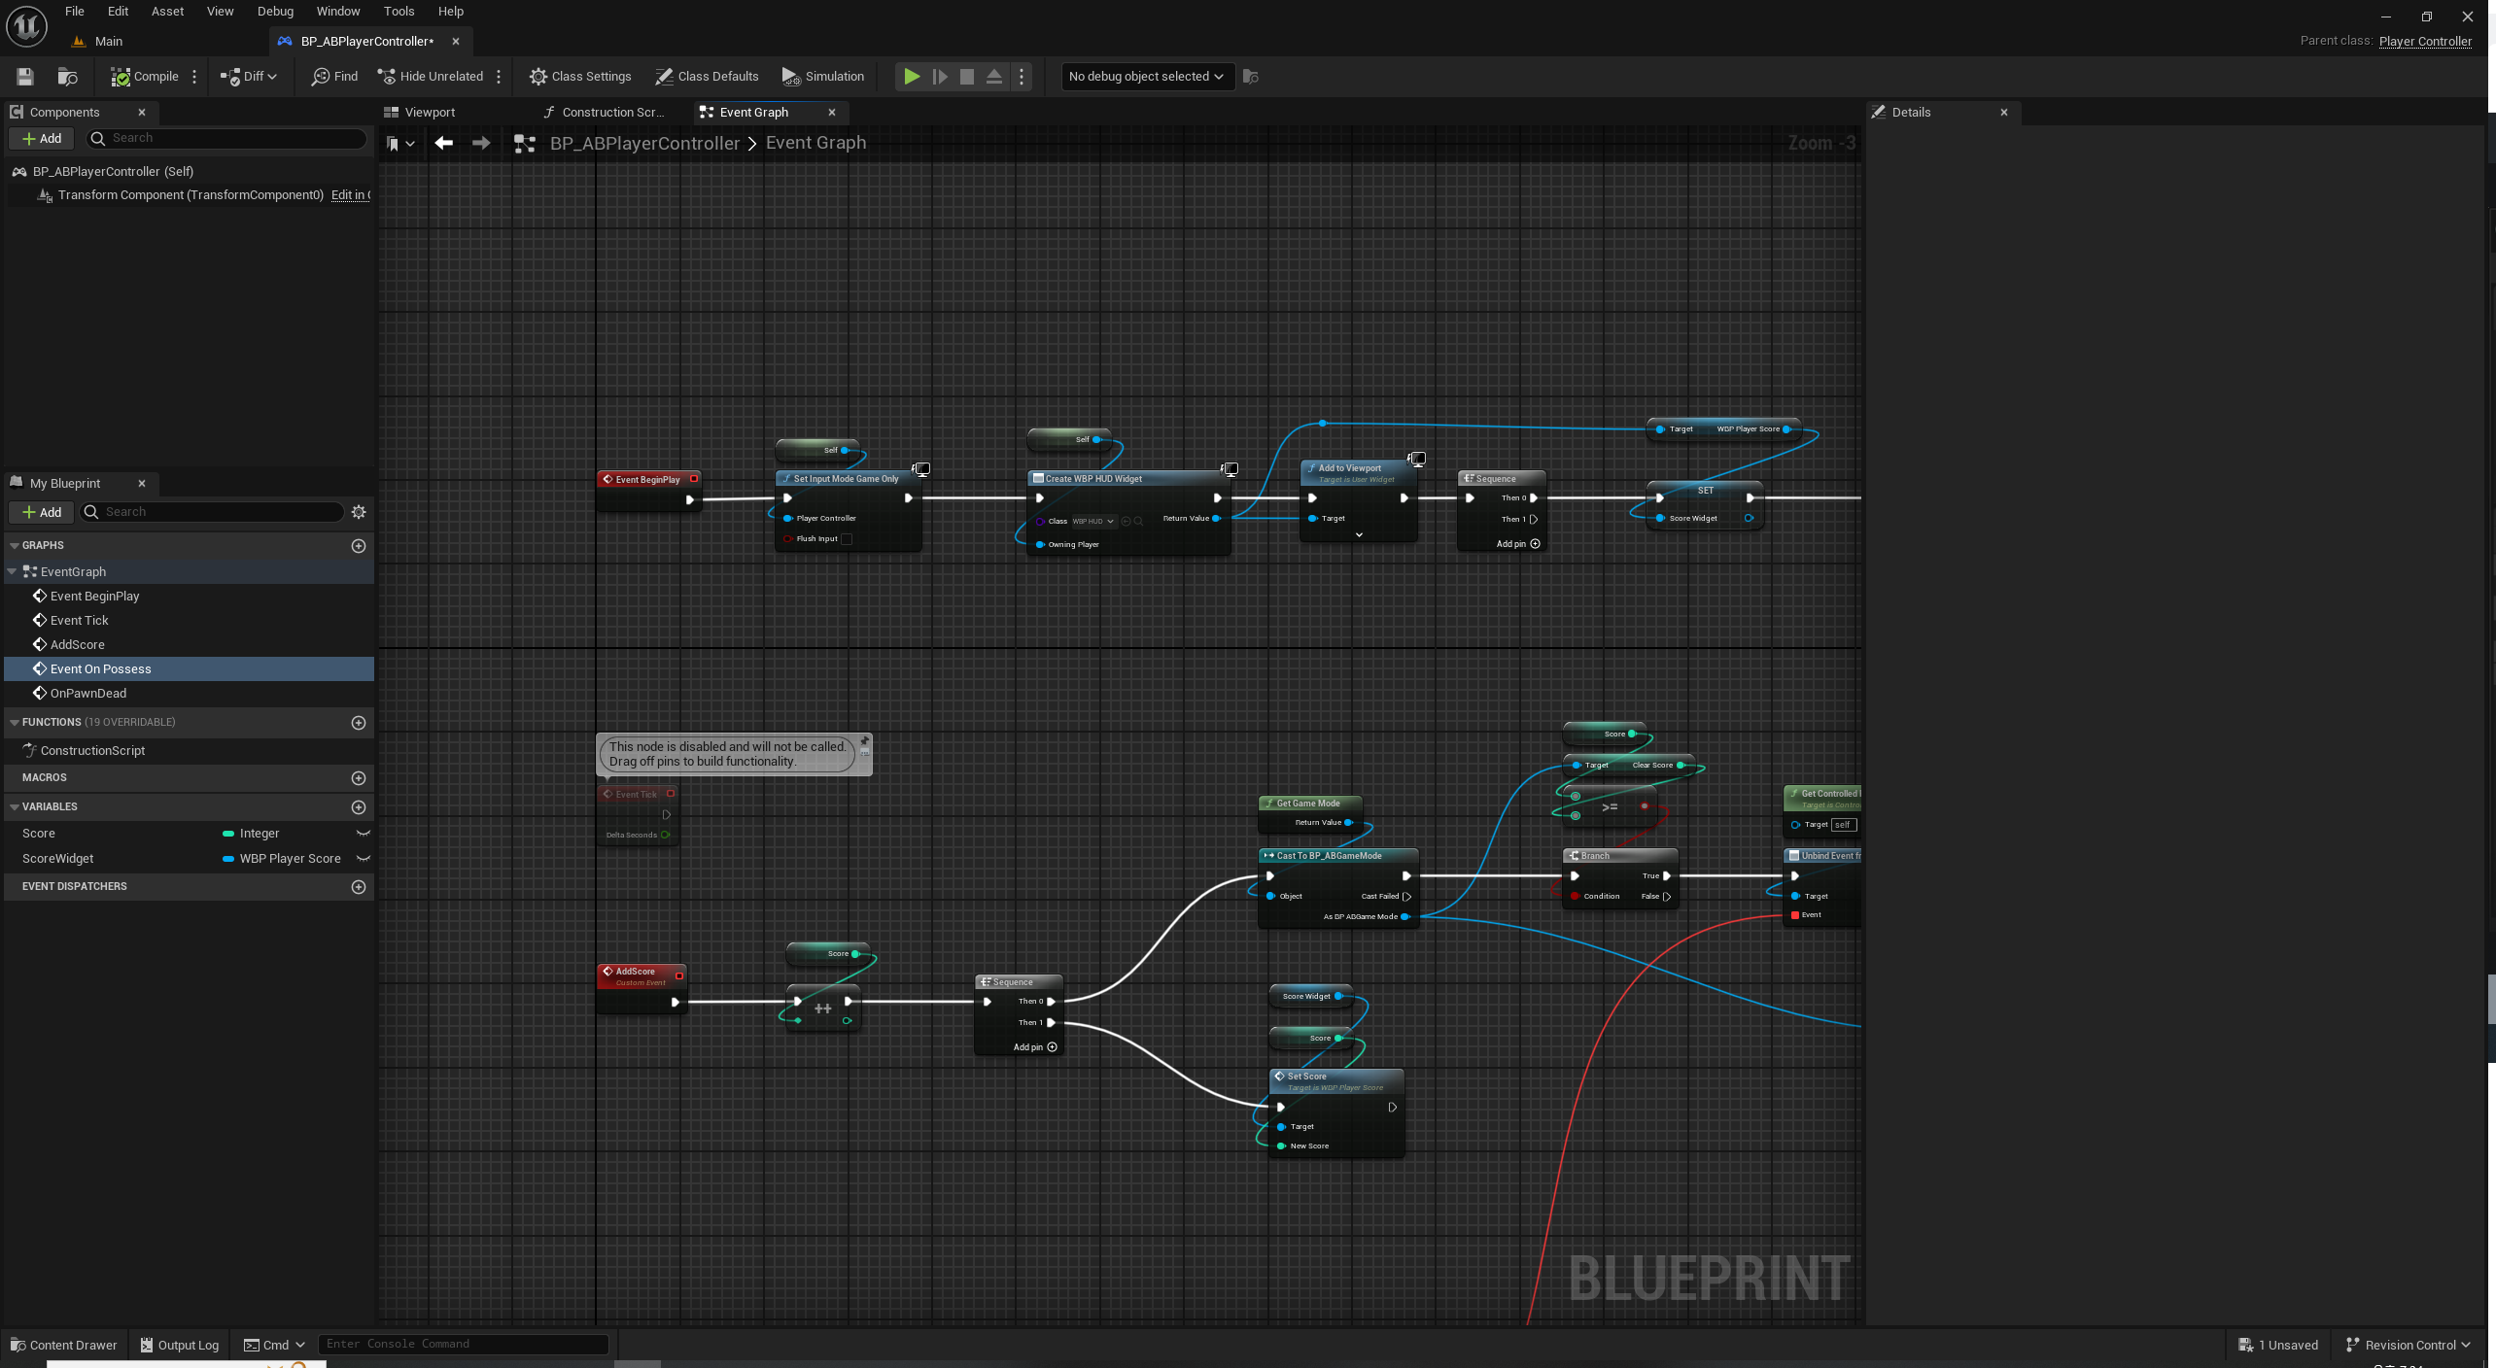This screenshot has height=1368, width=2496.
Task: Navigate forward in graph history
Action: (481, 144)
